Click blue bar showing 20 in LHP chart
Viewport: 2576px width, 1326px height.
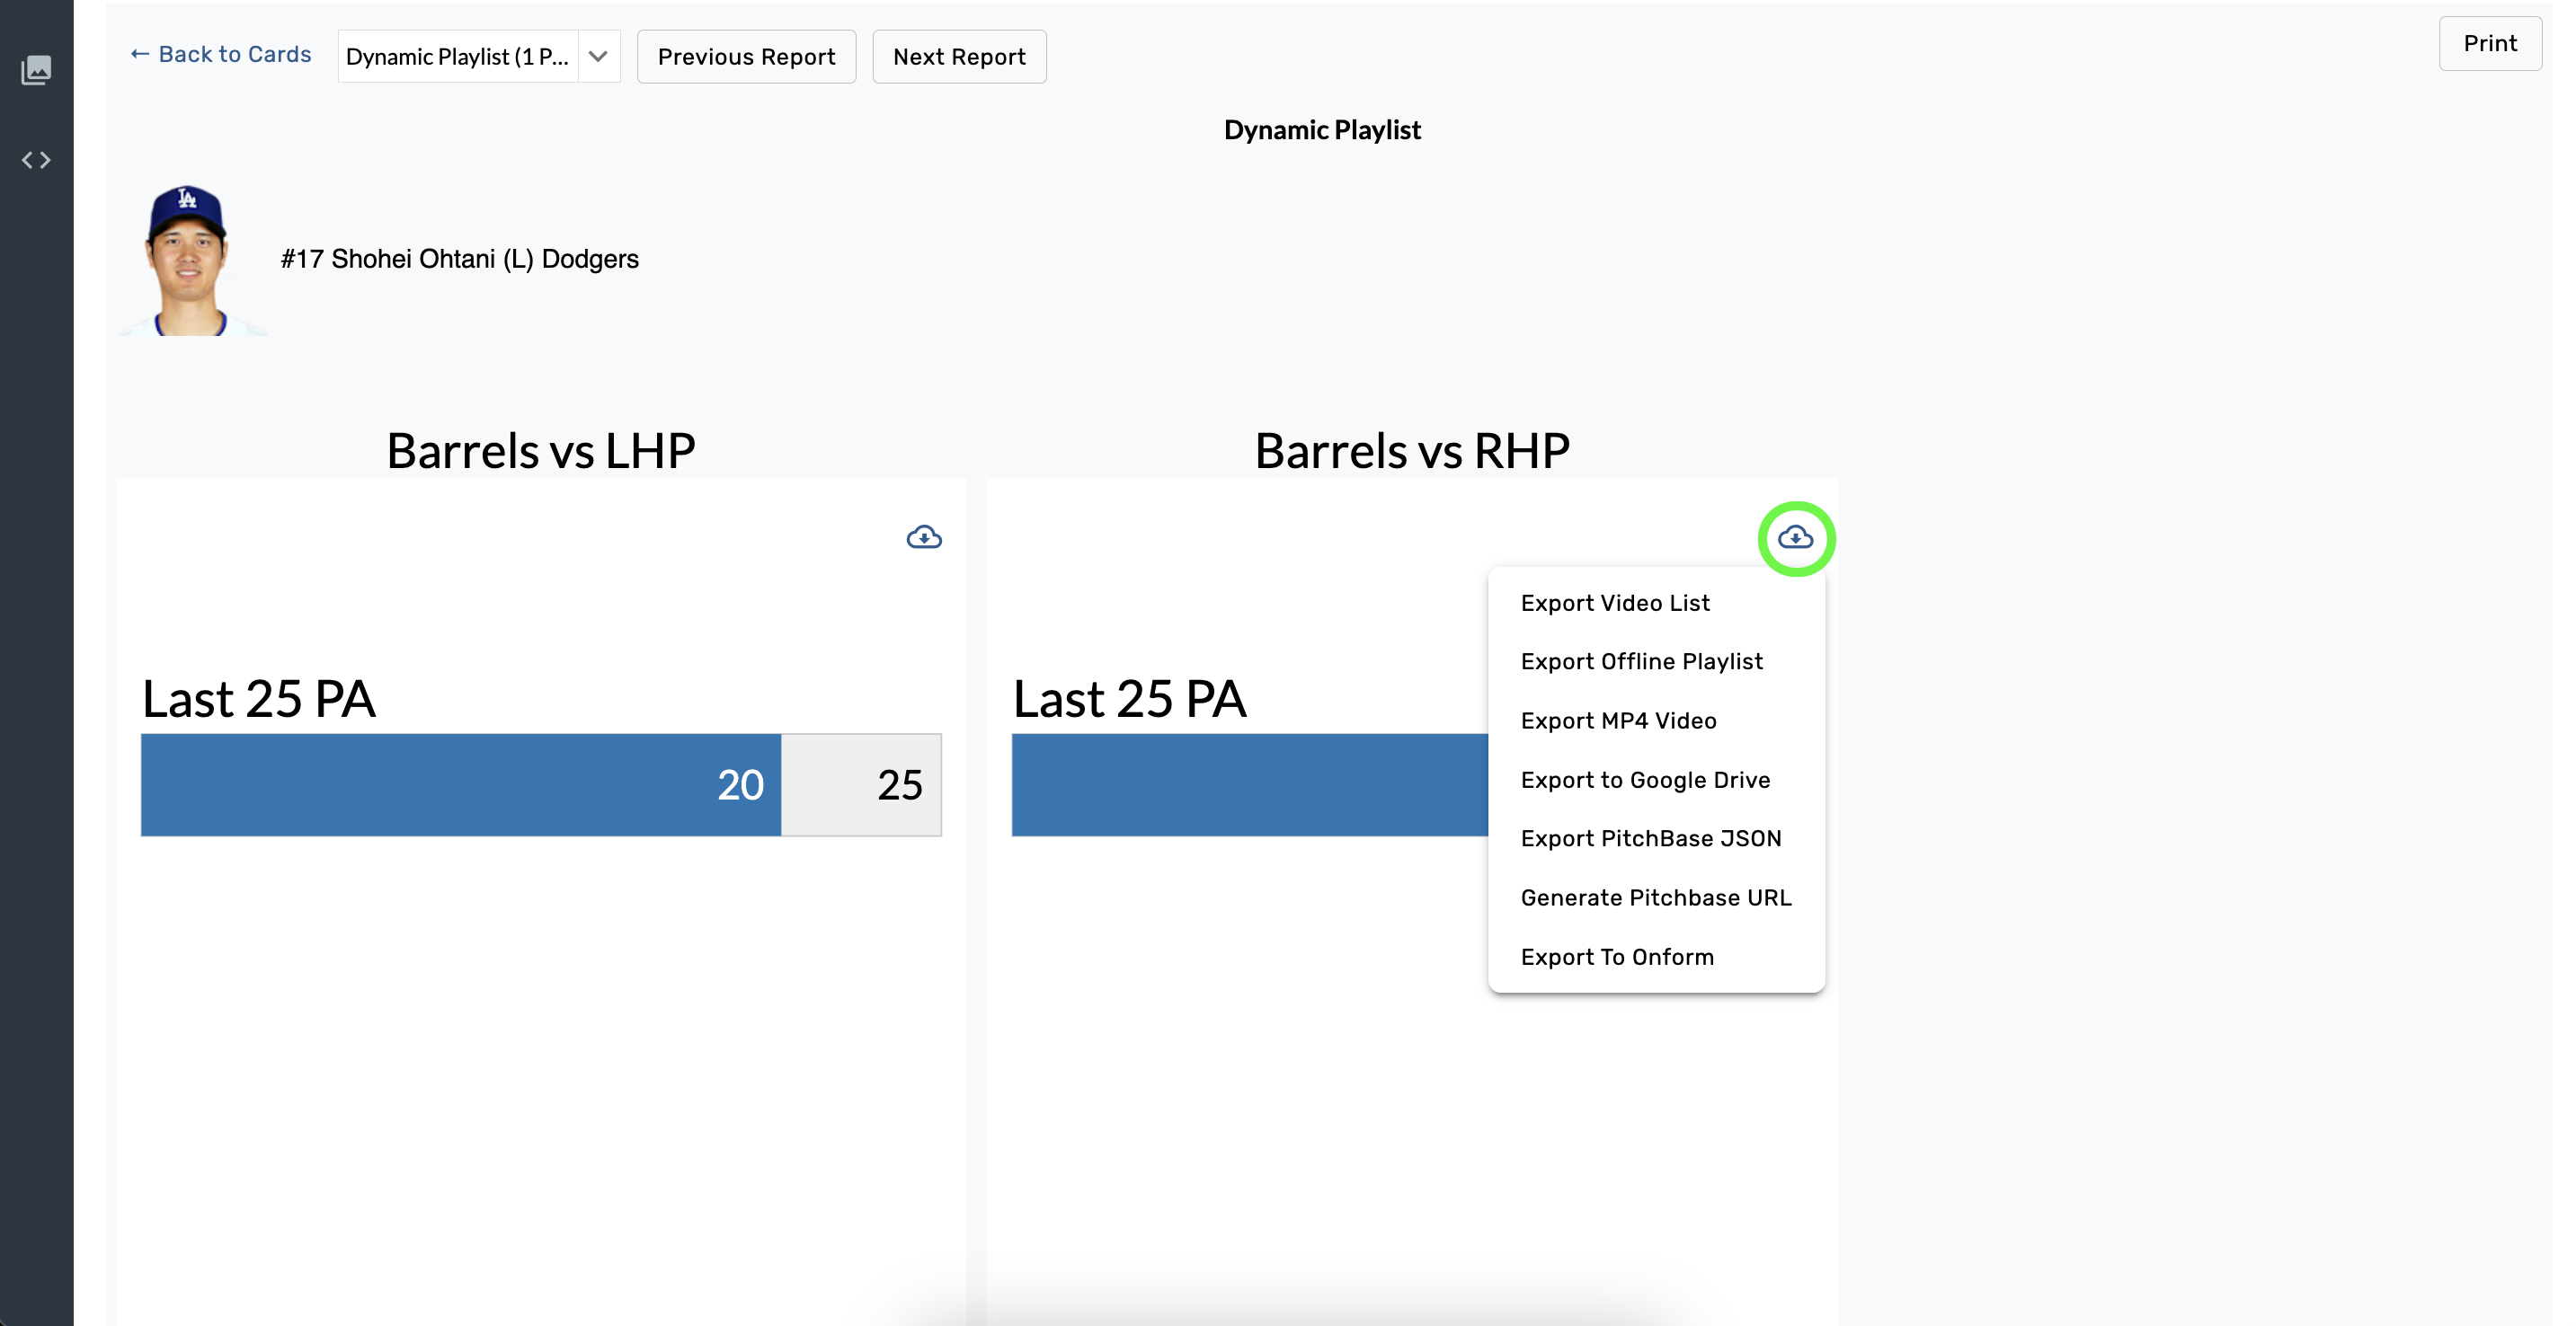click(460, 784)
